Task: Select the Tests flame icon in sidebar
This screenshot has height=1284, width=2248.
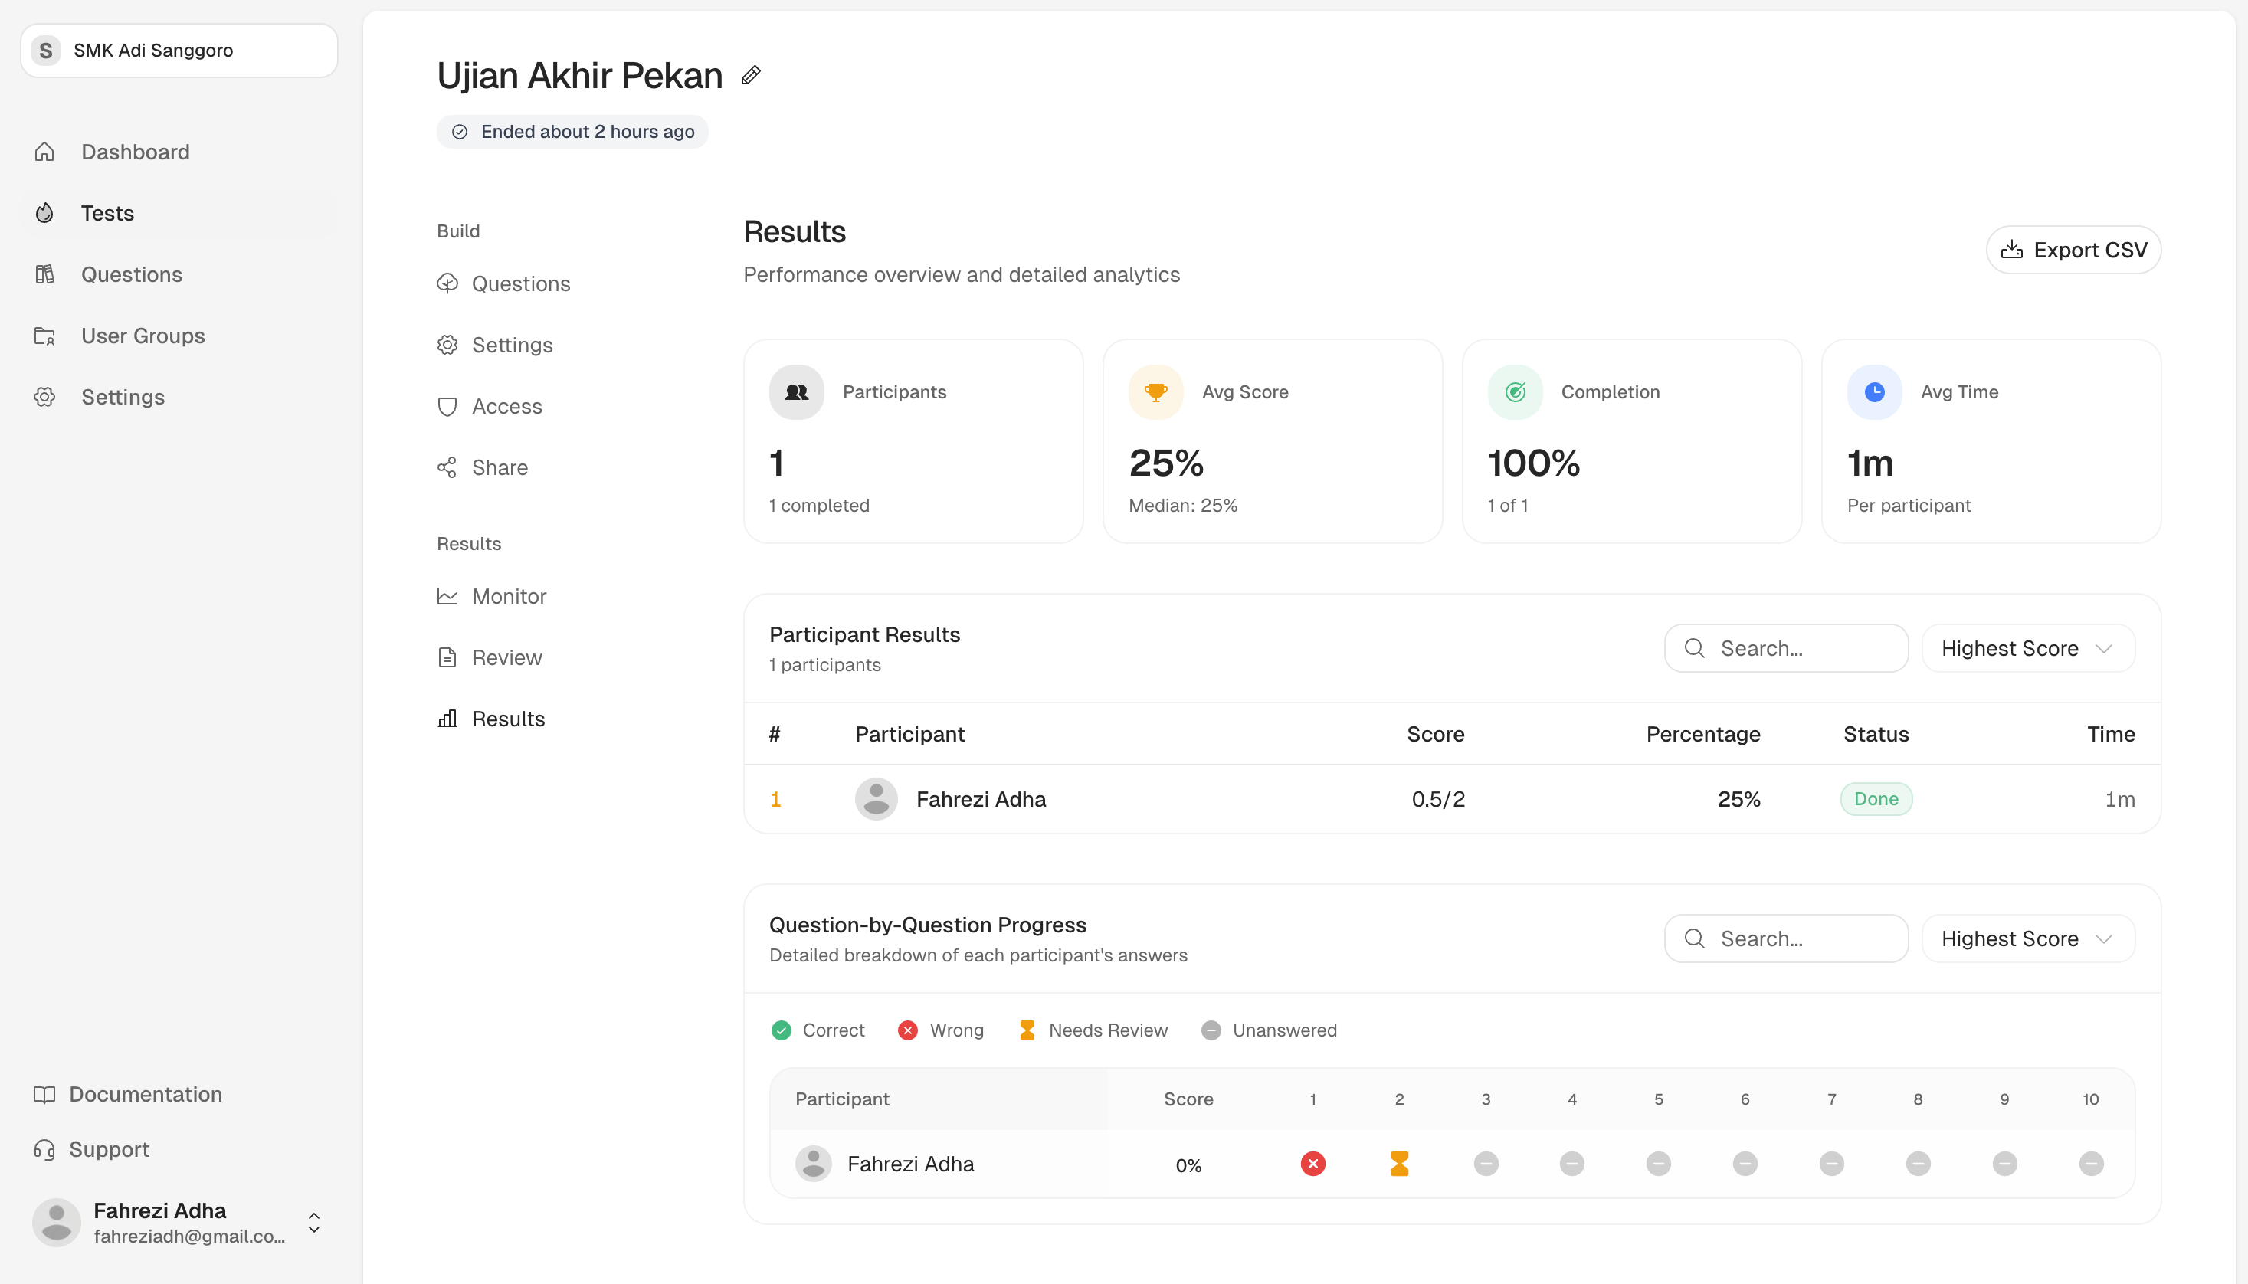Action: tap(45, 212)
